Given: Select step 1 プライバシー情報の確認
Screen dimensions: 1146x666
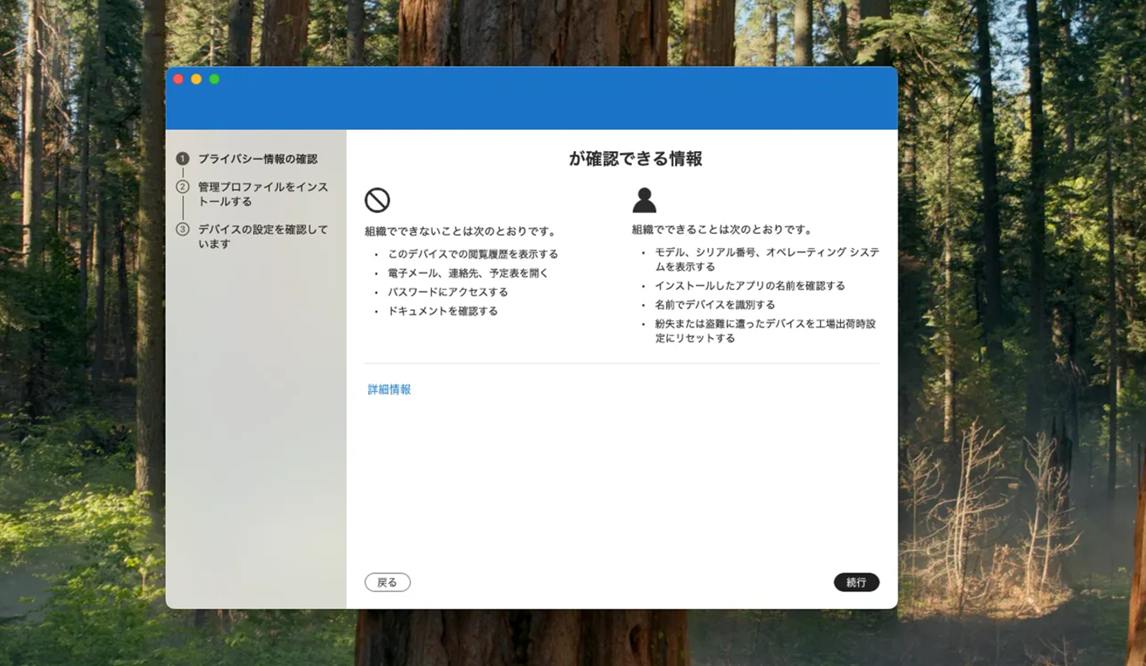Looking at the screenshot, I should point(257,159).
